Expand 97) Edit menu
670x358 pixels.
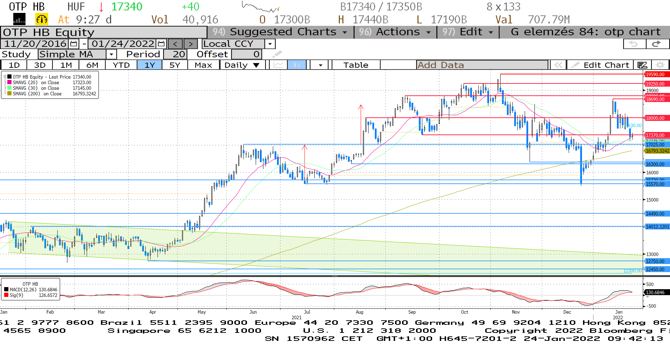tap(468, 32)
